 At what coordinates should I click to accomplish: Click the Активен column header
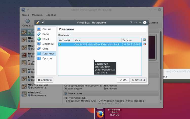[66, 40]
